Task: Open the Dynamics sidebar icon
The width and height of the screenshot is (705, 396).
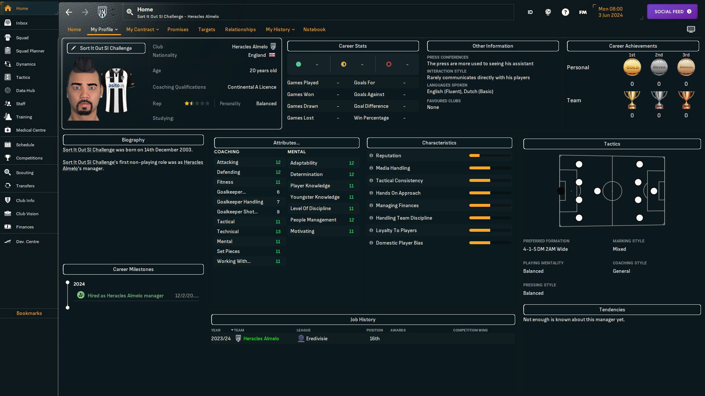Action: [x=8, y=64]
